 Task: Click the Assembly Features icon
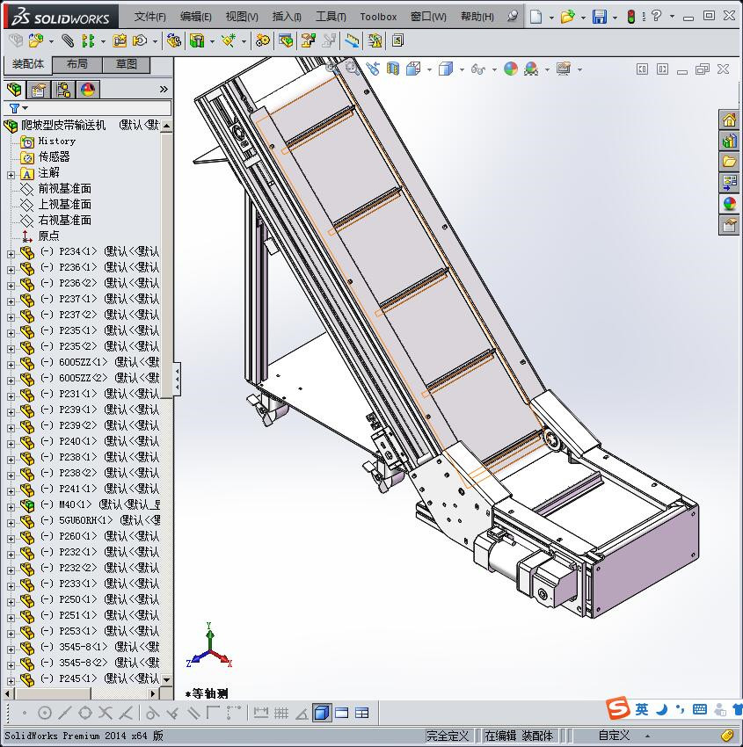pyautogui.click(x=197, y=41)
